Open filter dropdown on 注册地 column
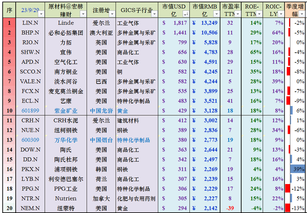The height and width of the screenshot is (213, 307). (112, 14)
